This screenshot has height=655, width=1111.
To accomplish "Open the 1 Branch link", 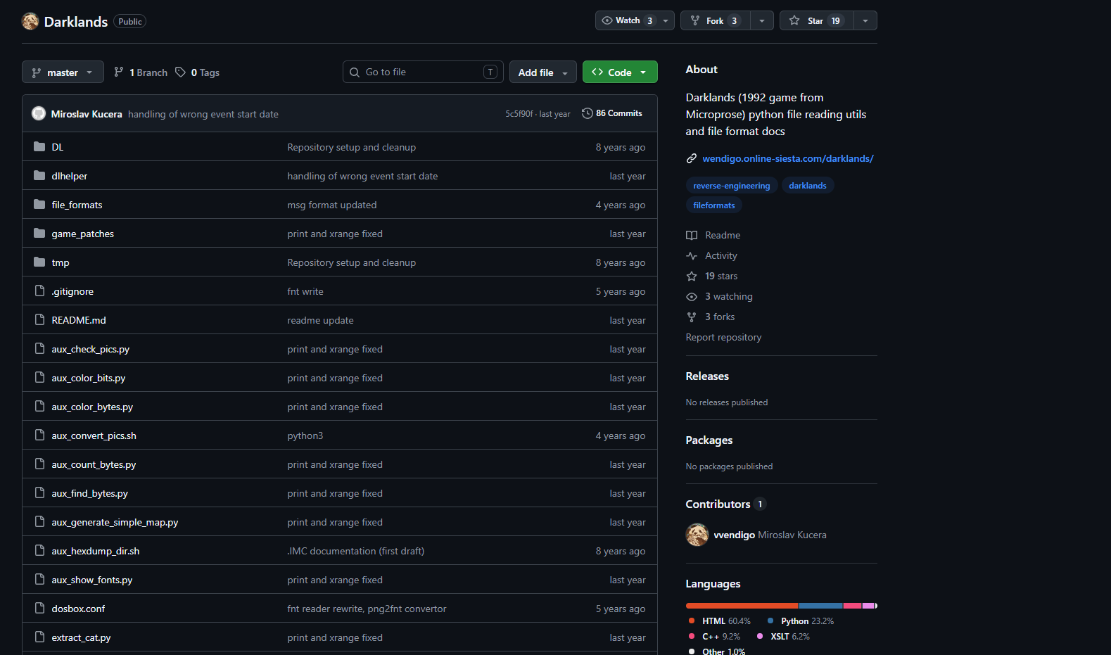I will click(x=141, y=72).
